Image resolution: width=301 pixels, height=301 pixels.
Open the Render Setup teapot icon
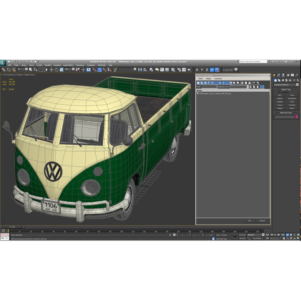(x=179, y=69)
